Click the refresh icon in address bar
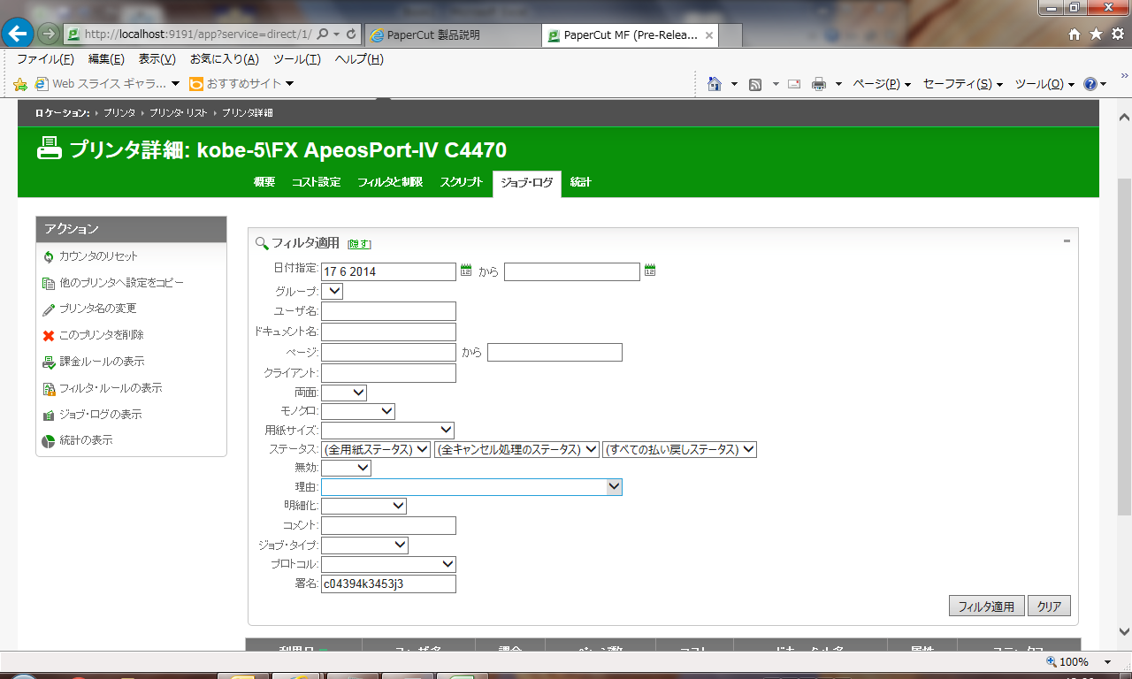 pos(351,34)
